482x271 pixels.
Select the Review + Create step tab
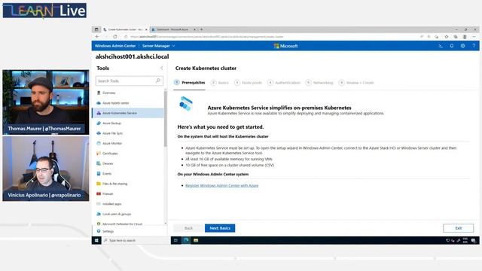pyautogui.click(x=356, y=83)
